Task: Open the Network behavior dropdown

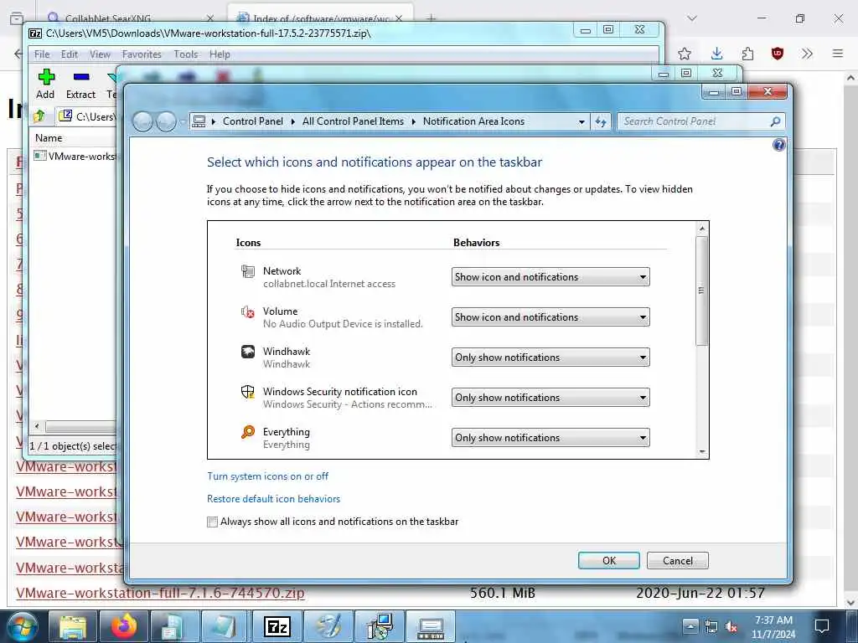Action: tap(550, 276)
